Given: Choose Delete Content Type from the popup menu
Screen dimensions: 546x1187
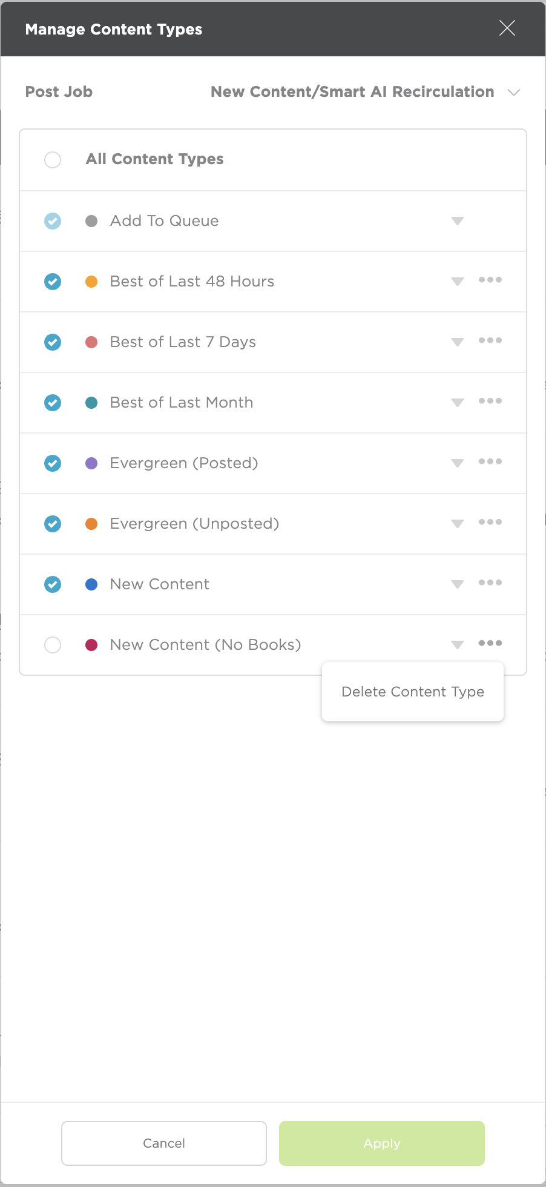Looking at the screenshot, I should click(x=413, y=692).
